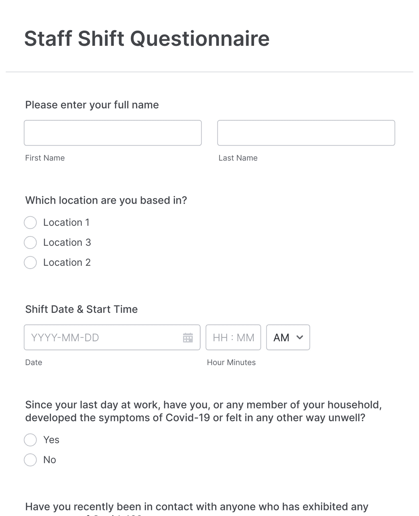
Task: Choose No for the Covid-19 symptoms question
Action: (x=30, y=460)
